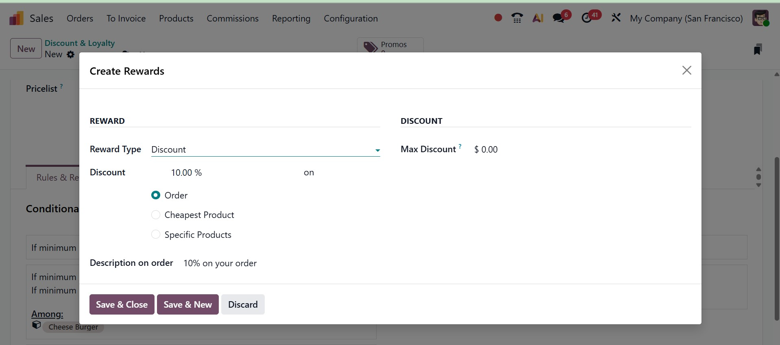Open the Reporting menu

291,19
